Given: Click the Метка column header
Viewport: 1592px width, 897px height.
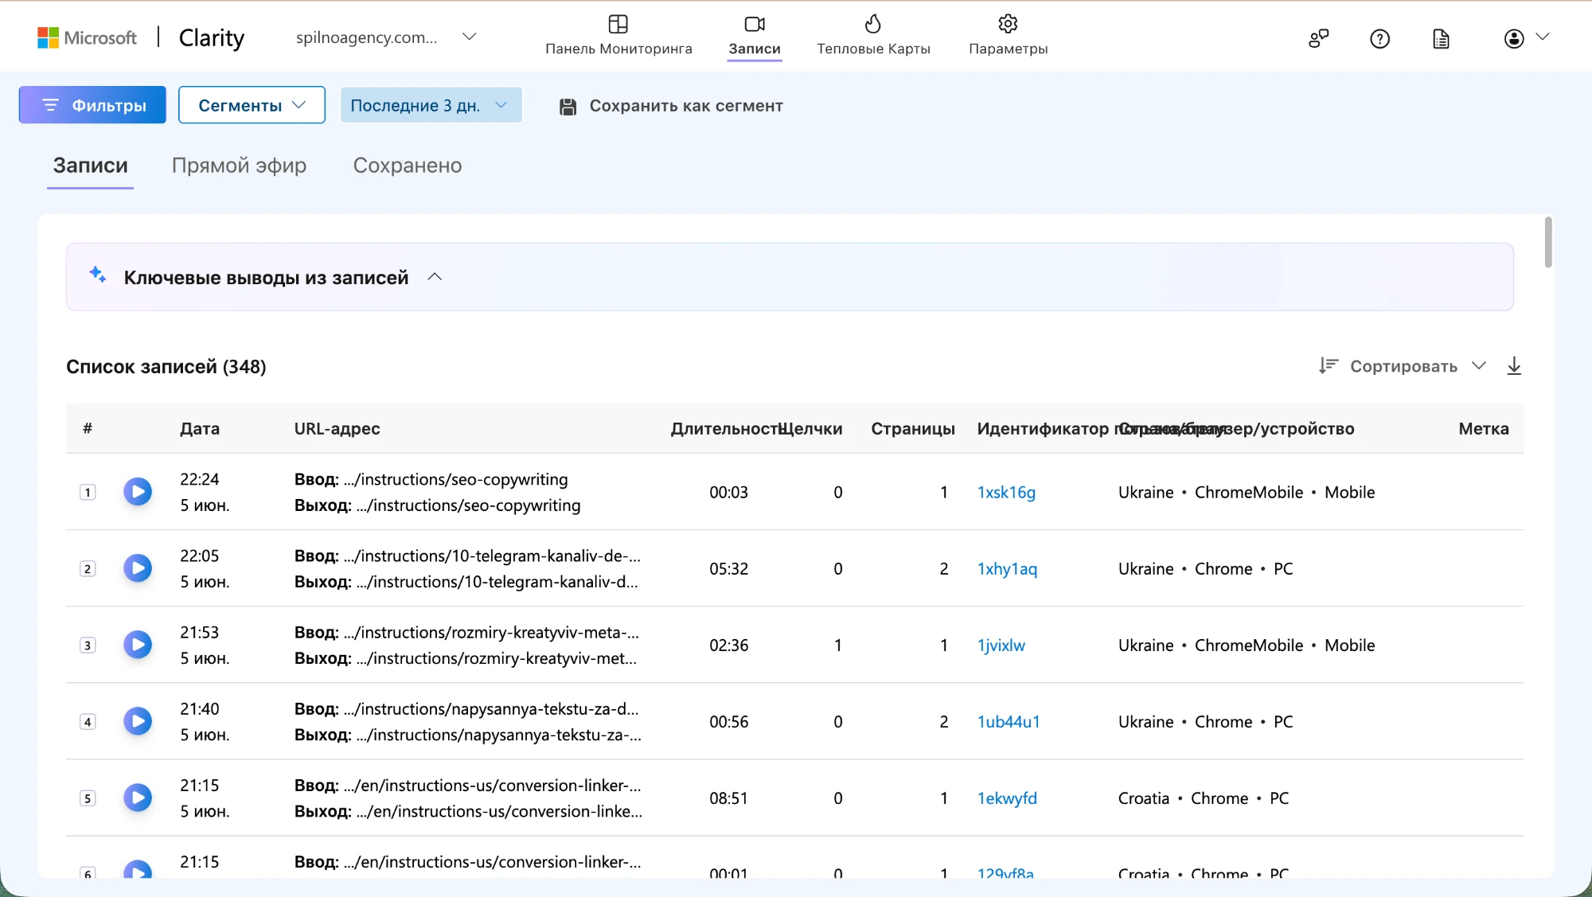Looking at the screenshot, I should tap(1484, 428).
